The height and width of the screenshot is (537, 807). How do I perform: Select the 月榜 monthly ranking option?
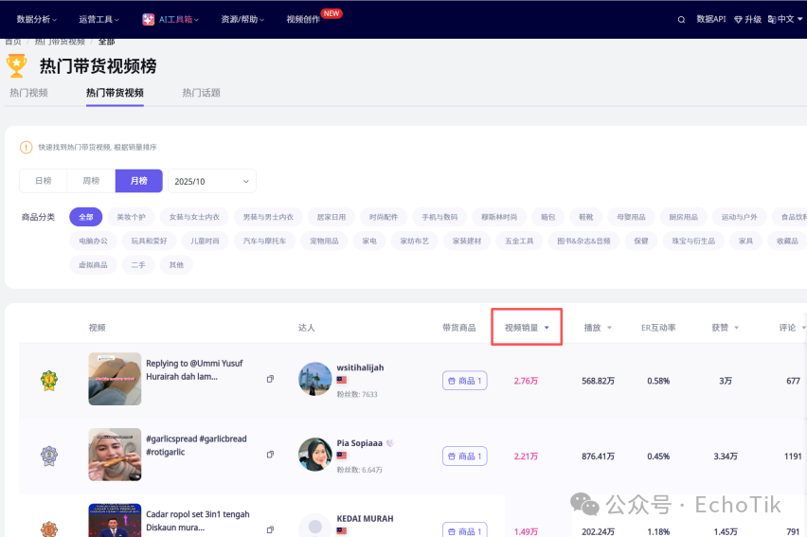[x=138, y=181]
